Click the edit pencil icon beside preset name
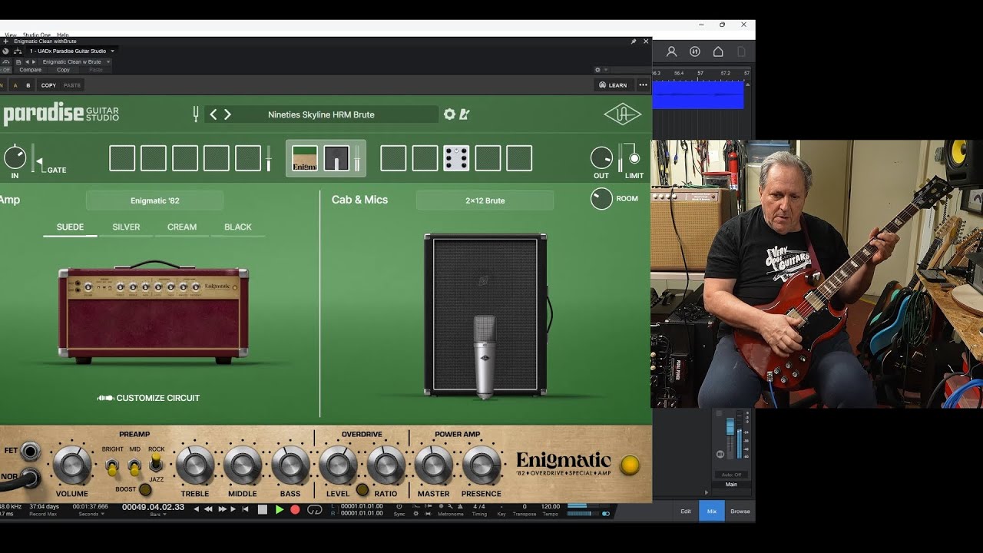This screenshot has width=983, height=553. click(x=464, y=114)
